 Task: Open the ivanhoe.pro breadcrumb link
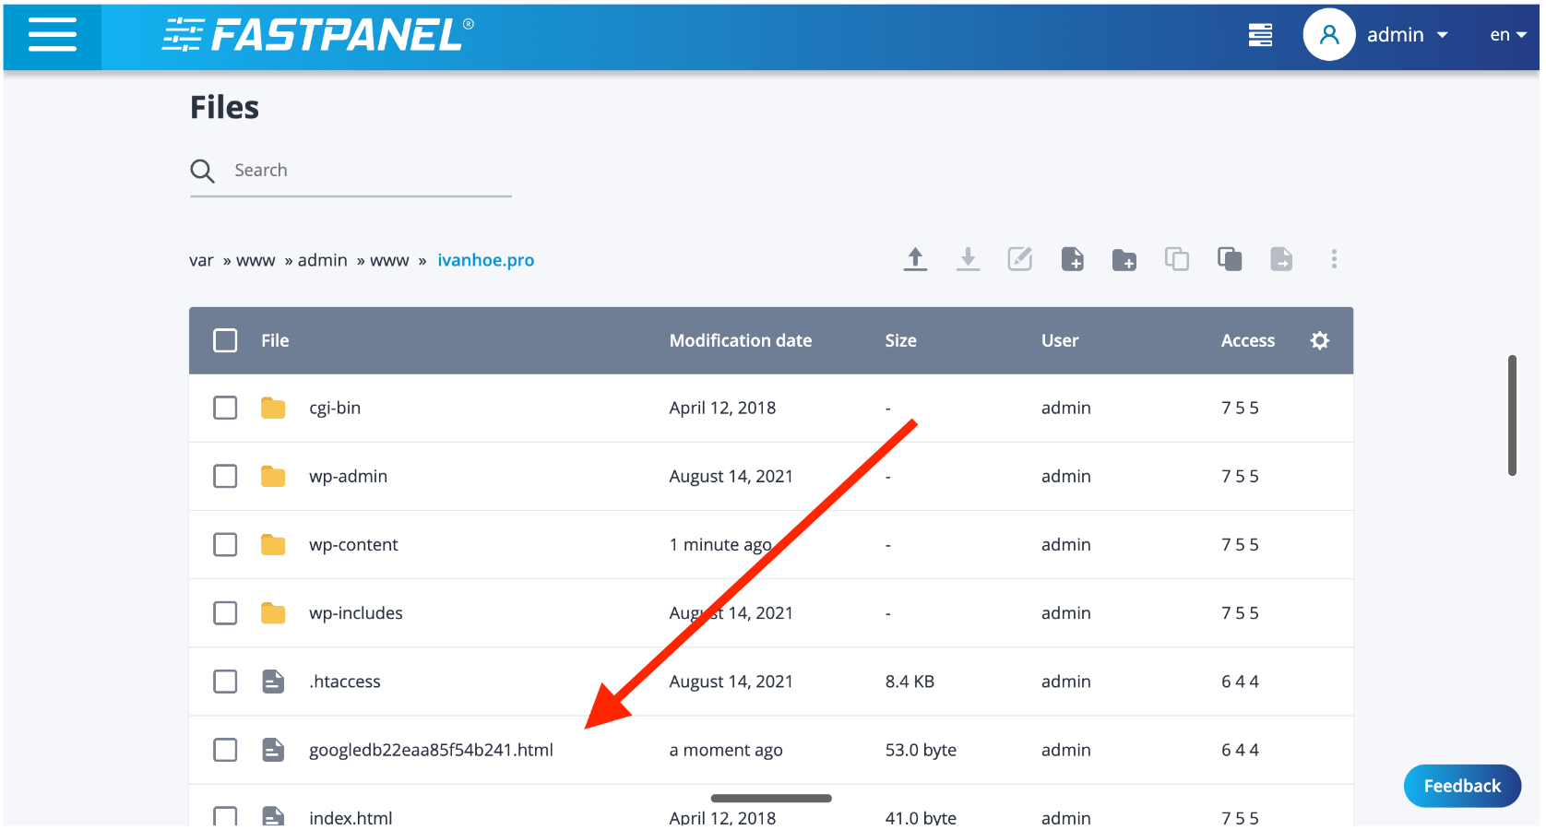pos(486,260)
